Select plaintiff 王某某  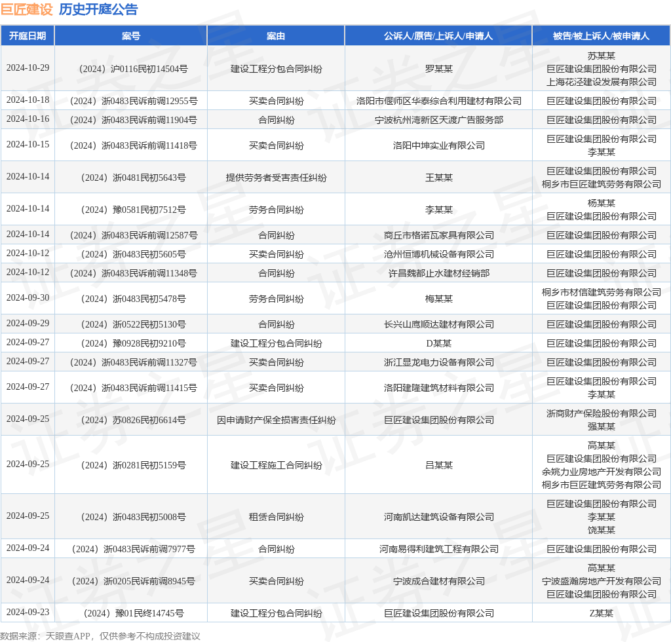[438, 178]
